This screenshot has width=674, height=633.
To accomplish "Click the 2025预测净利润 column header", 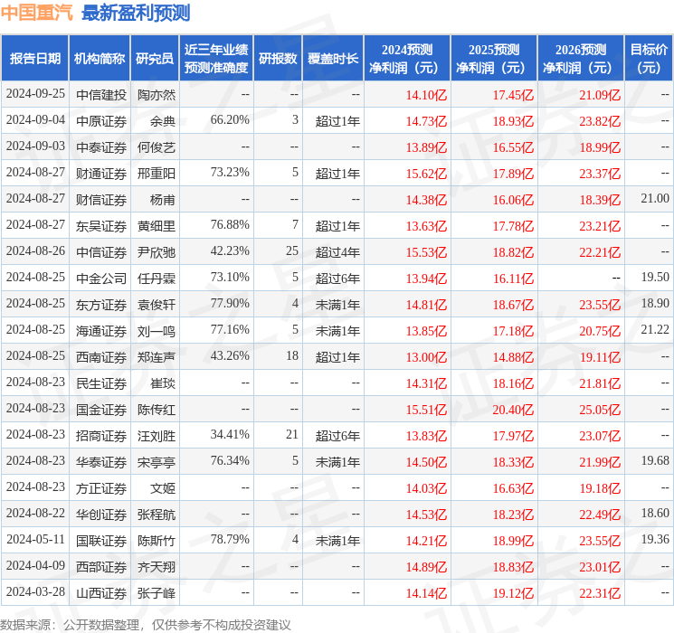I will tap(494, 59).
